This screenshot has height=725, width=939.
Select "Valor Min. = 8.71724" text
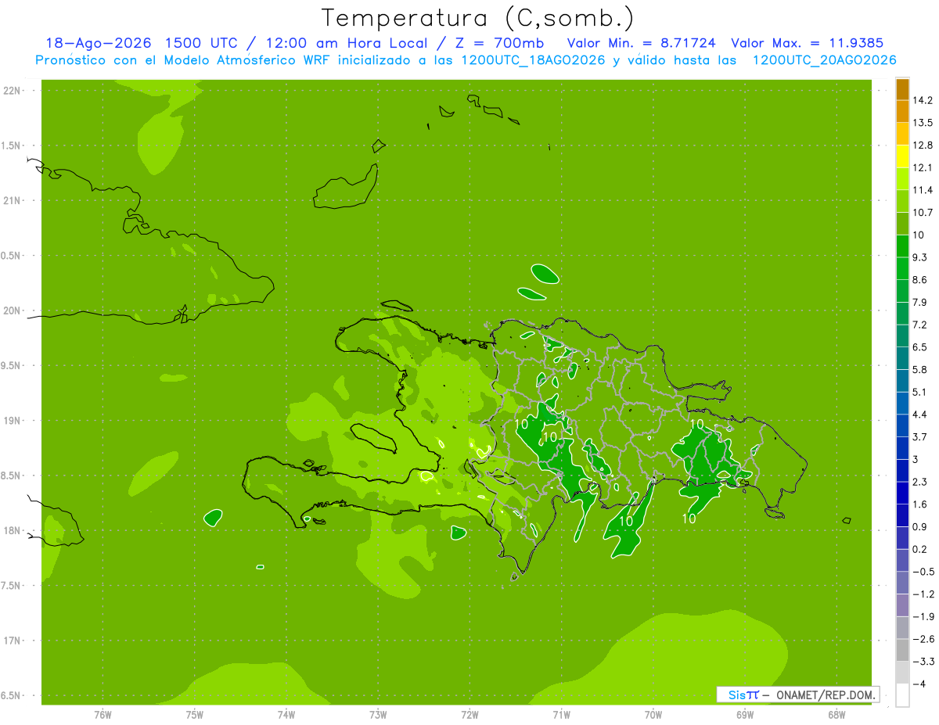(641, 43)
